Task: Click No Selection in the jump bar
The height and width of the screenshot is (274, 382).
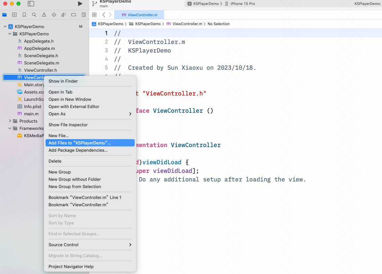Action: (219, 24)
